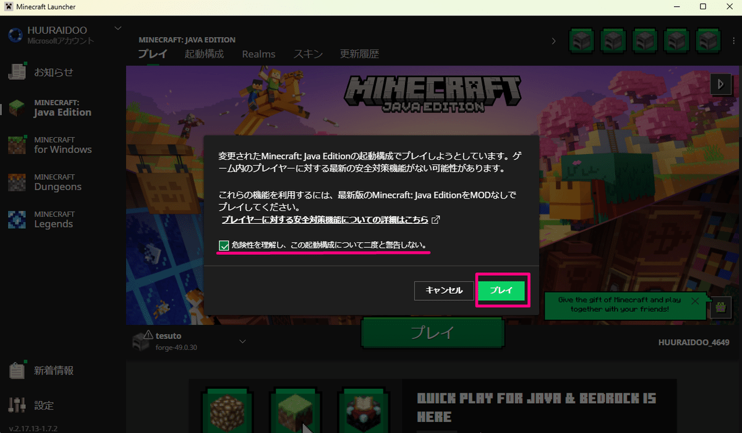Click green プレイ button in the dialog
Screen dimensions: 742x433
tap(501, 290)
